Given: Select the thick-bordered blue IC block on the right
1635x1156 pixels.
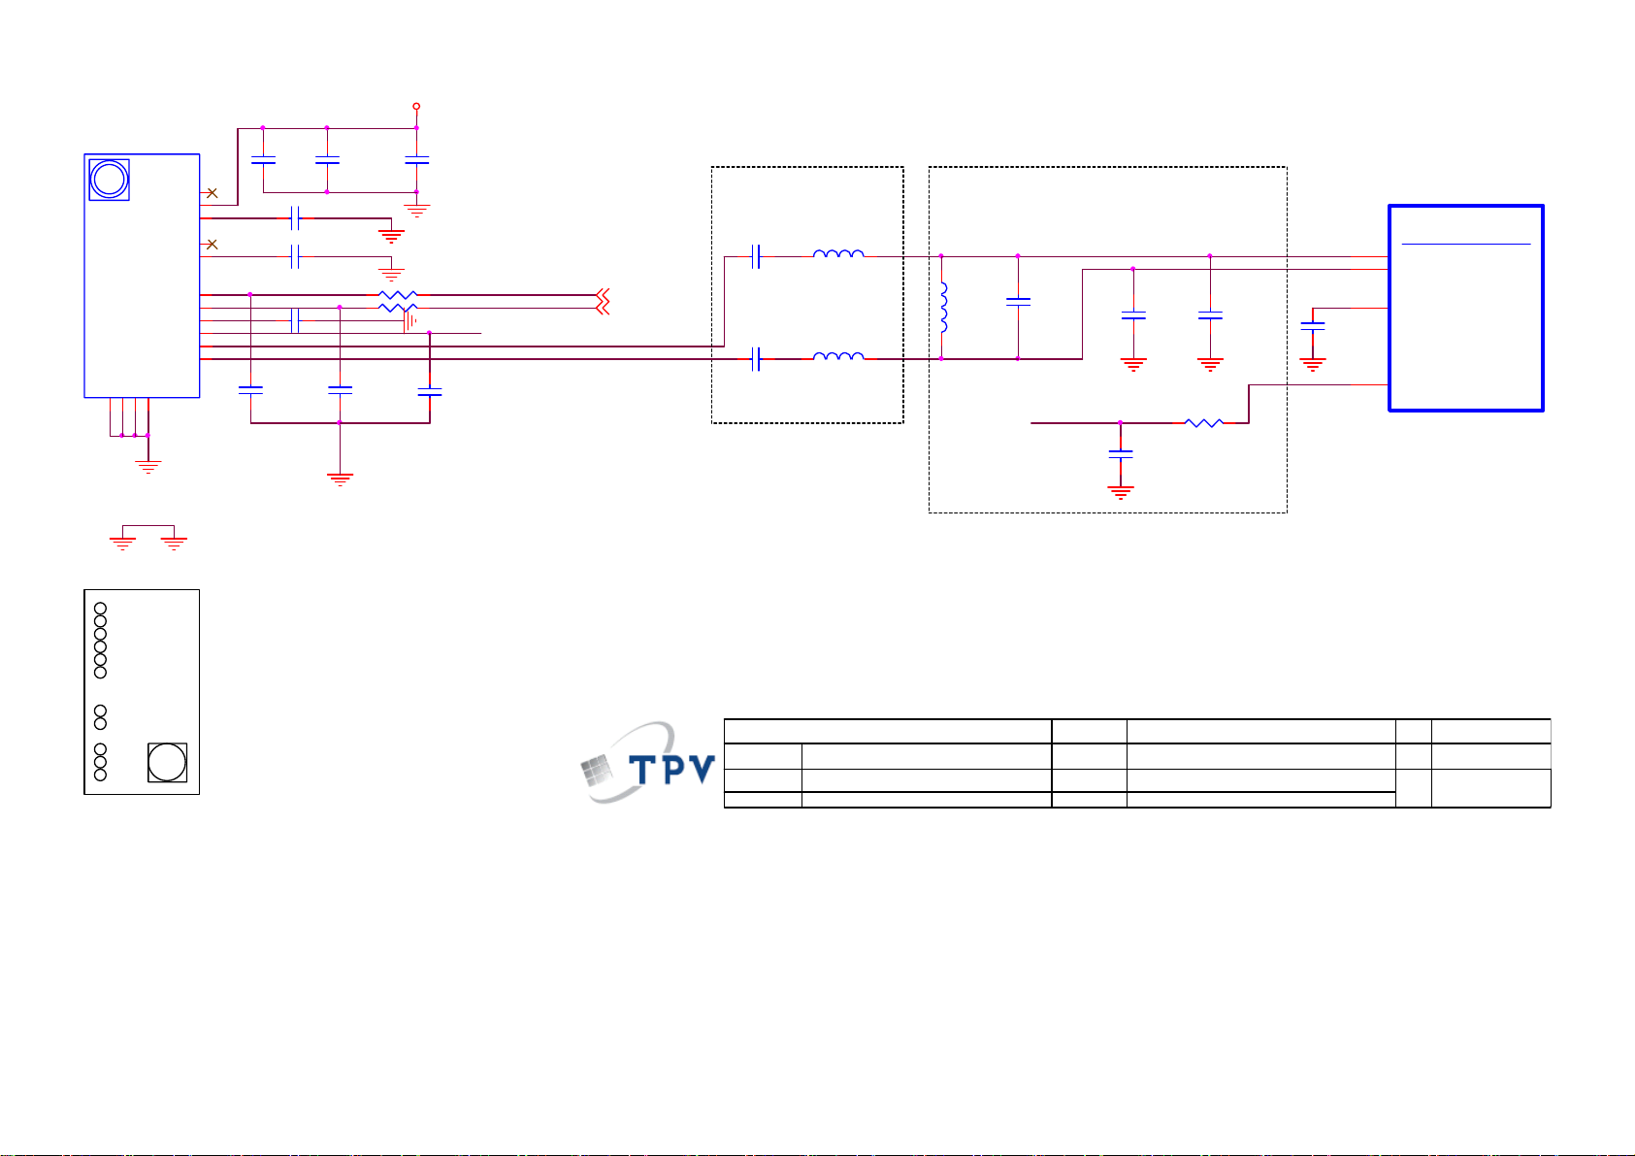Looking at the screenshot, I should pos(1466,308).
